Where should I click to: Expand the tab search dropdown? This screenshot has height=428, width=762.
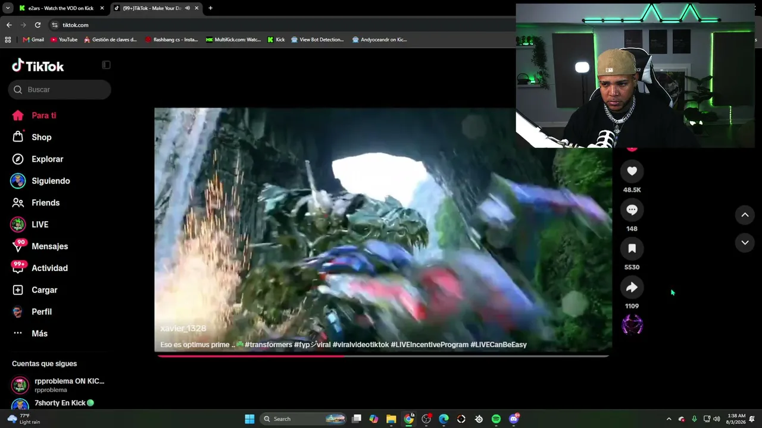click(8, 8)
